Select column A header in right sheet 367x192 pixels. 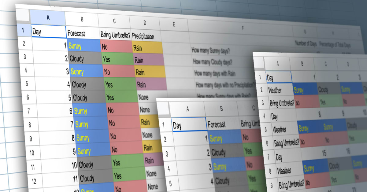(277, 64)
